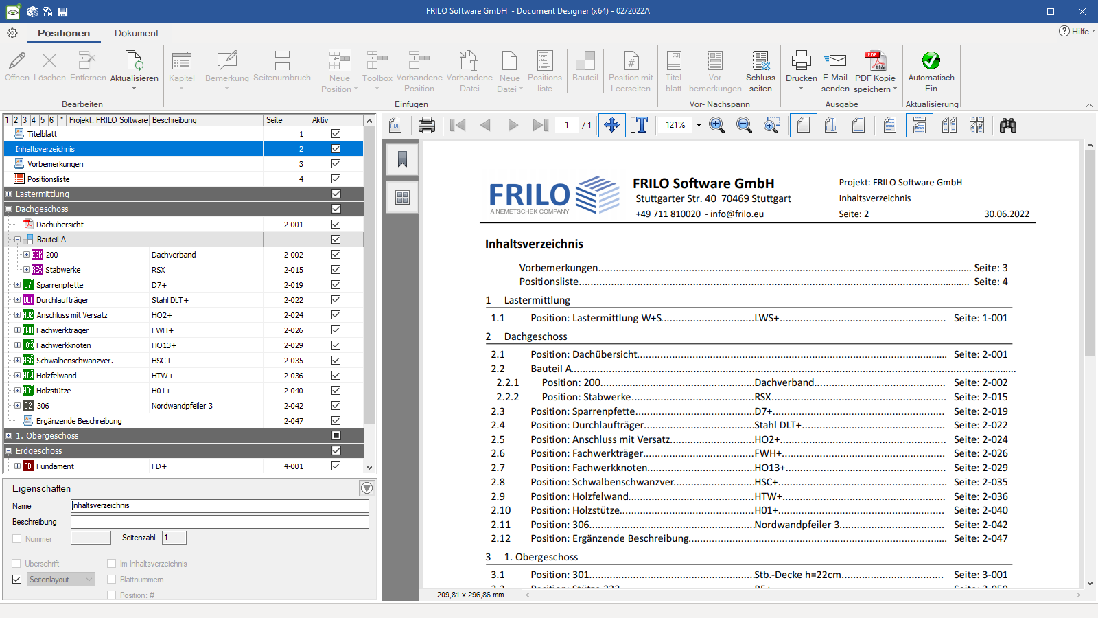Expand the Lastermittlung chapter
Screen dimensions: 1098x618
[x=9, y=194]
